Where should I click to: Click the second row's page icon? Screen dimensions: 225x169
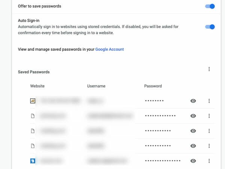(33, 116)
